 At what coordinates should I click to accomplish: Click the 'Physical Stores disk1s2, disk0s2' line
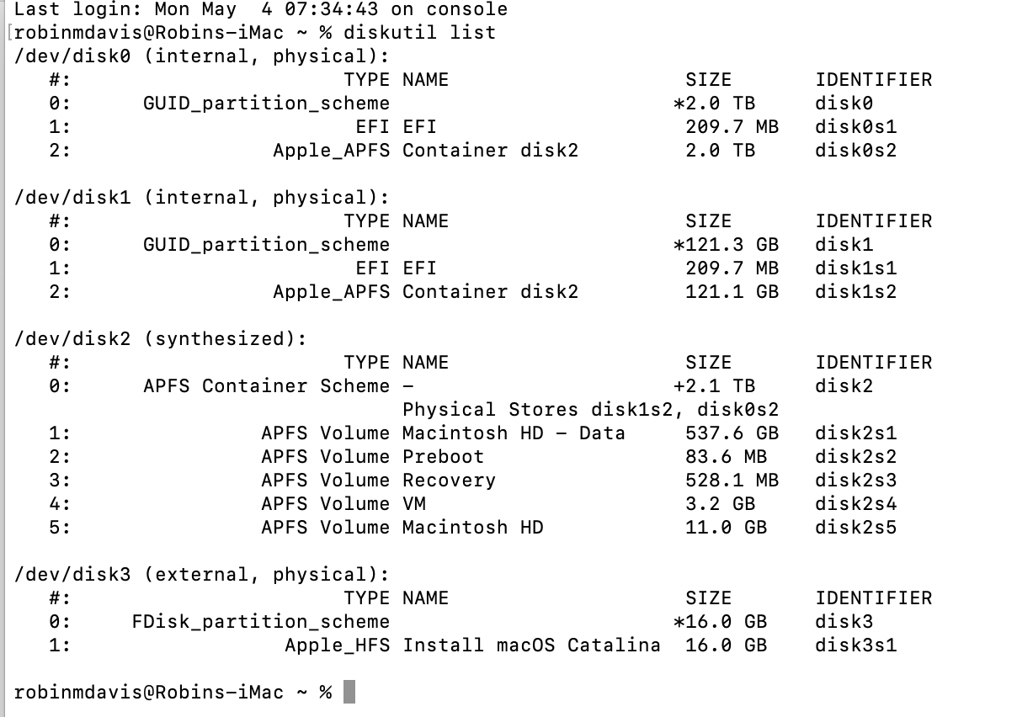click(x=590, y=410)
